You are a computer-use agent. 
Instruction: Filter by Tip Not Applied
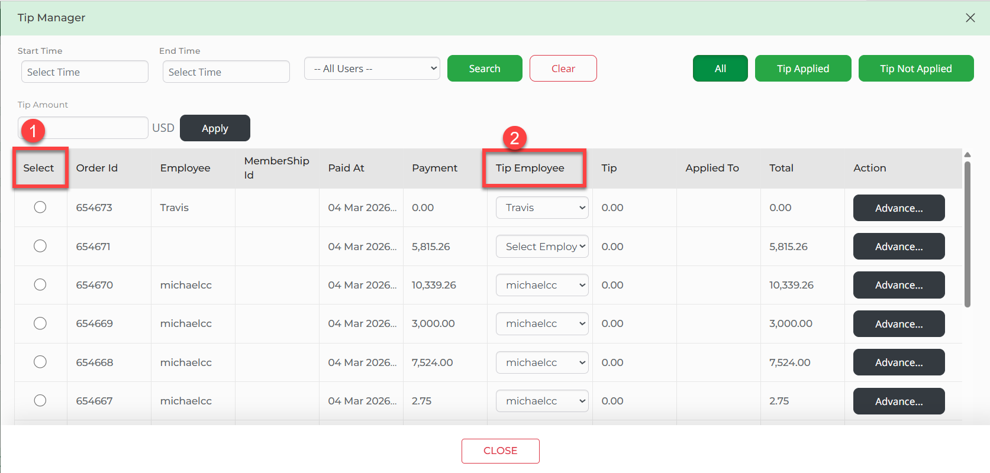pyautogui.click(x=915, y=69)
